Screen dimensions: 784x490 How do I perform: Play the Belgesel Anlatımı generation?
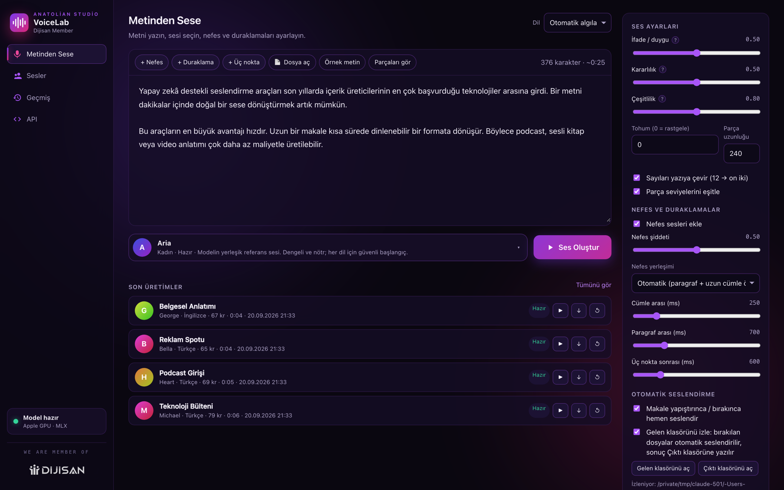[x=560, y=311]
